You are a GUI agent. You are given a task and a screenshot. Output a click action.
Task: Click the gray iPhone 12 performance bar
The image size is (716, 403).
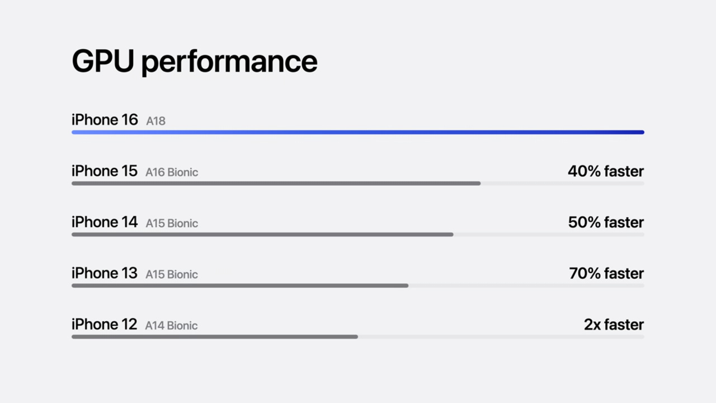coord(215,336)
